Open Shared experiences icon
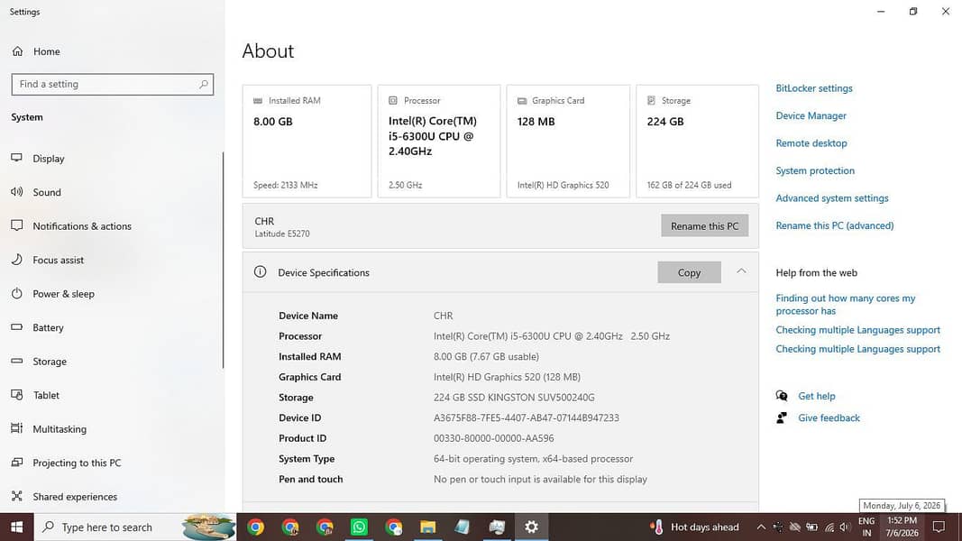 tap(16, 496)
